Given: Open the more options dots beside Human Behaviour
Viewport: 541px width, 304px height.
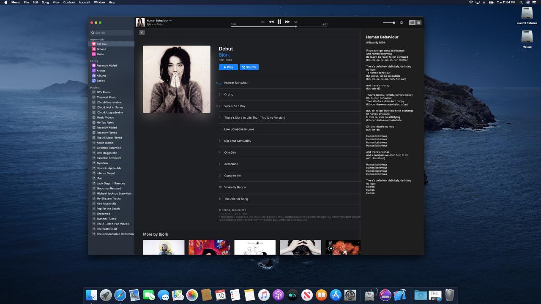Looking at the screenshot, I should [x=170, y=20].
